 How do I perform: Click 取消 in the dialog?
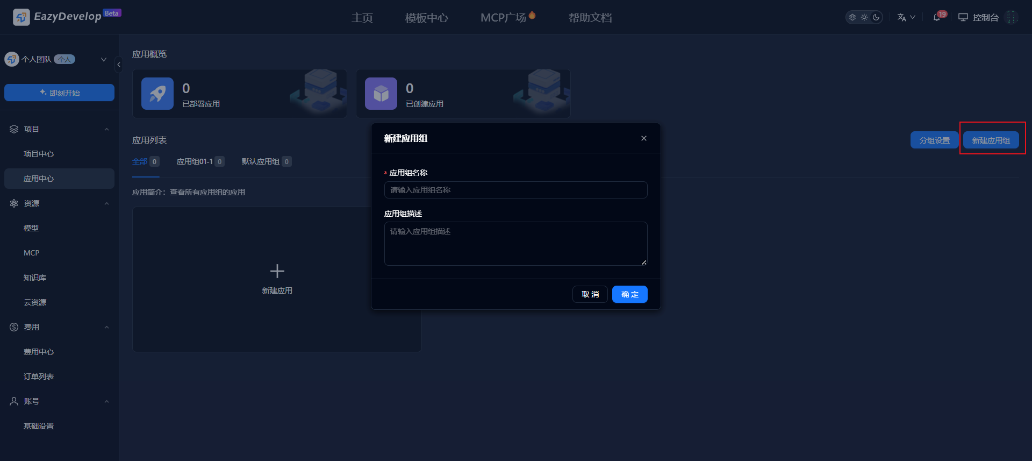[590, 294]
